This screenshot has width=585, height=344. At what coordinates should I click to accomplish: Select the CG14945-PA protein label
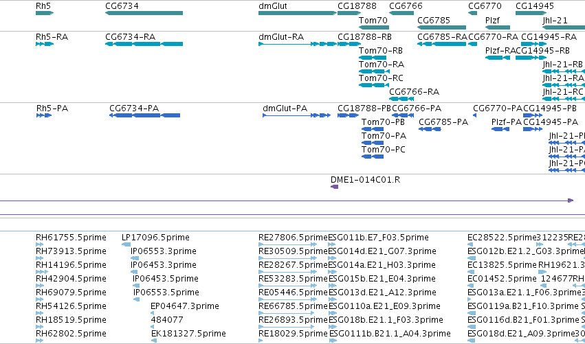551,122
